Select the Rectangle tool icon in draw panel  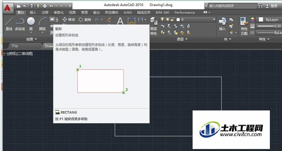52,19
